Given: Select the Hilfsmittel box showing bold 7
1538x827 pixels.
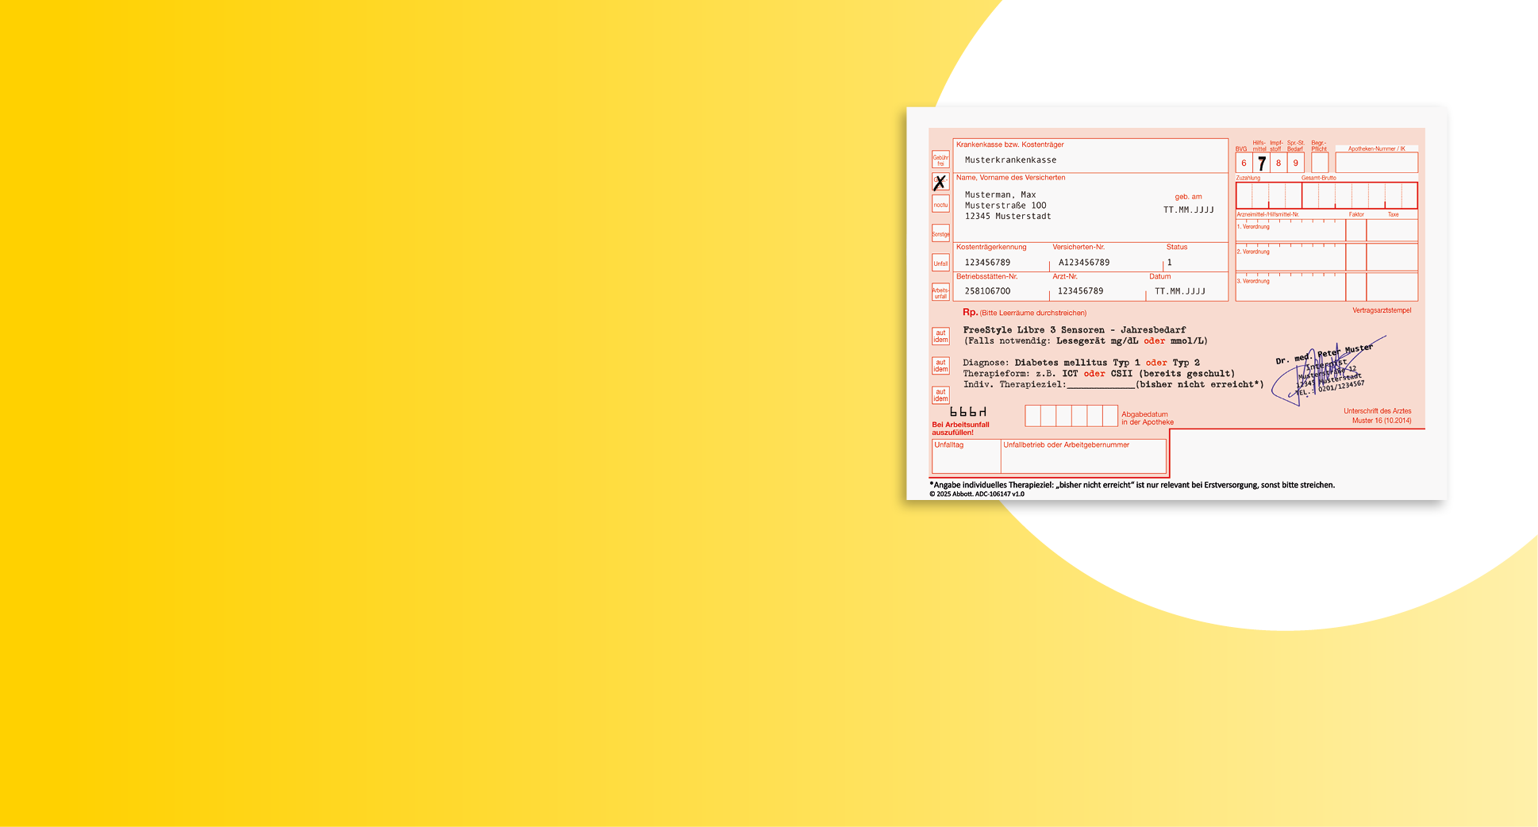Looking at the screenshot, I should [1261, 163].
